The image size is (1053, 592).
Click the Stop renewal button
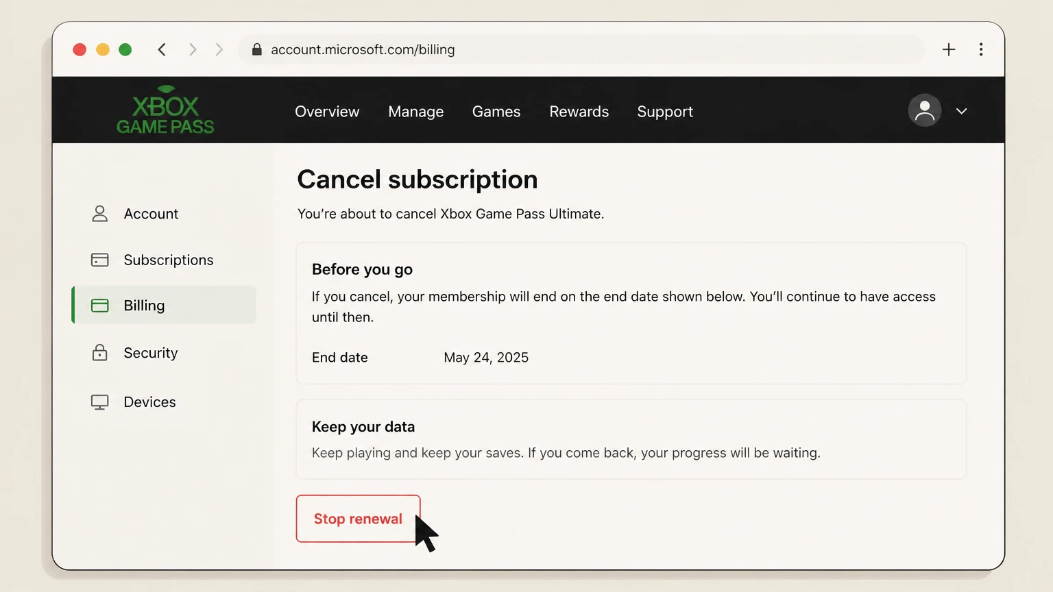pyautogui.click(x=358, y=519)
